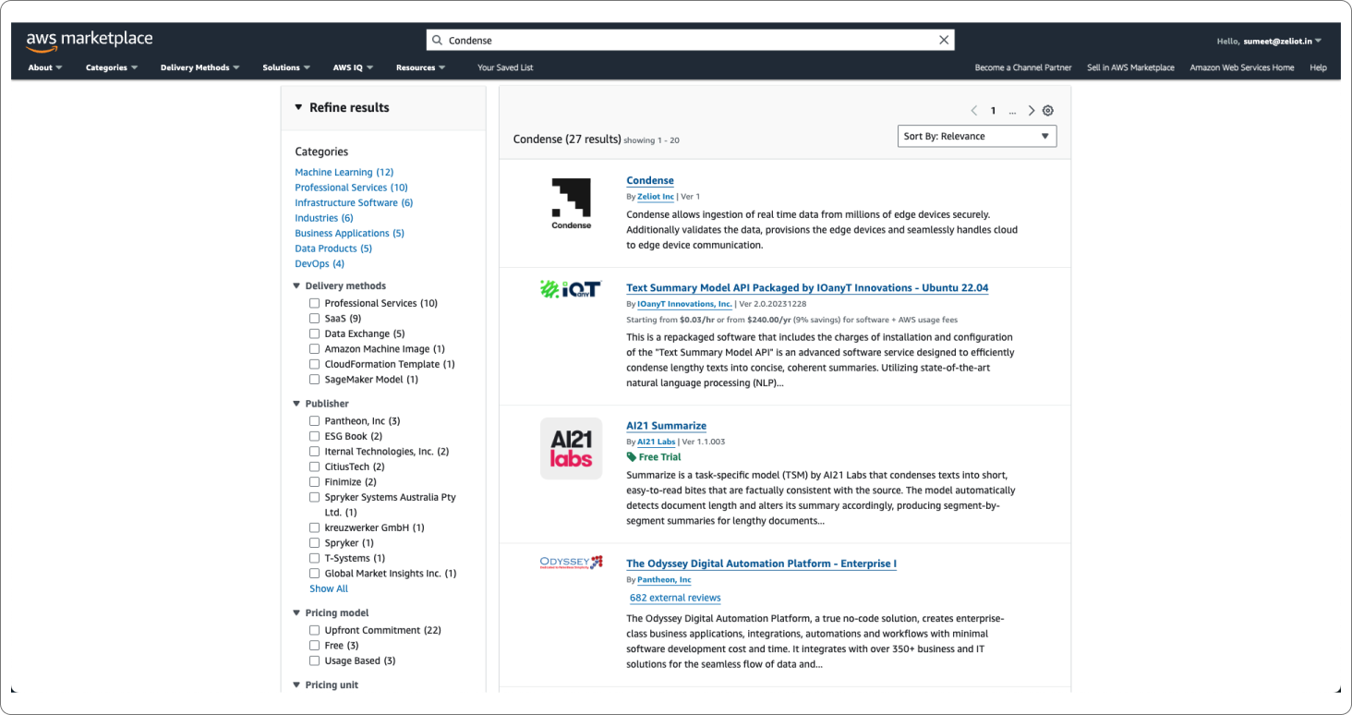Collapse the Publisher filter section
The image size is (1352, 715).
coord(297,404)
